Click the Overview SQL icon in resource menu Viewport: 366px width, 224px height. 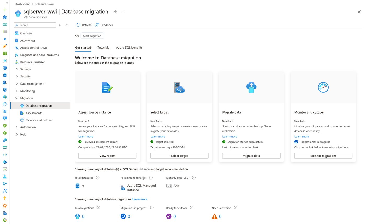[x=17, y=33]
